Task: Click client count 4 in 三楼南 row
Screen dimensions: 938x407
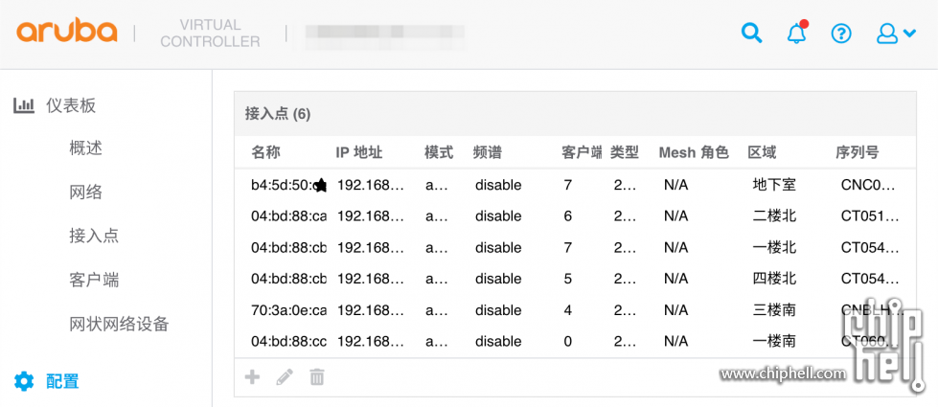Action: [x=568, y=310]
